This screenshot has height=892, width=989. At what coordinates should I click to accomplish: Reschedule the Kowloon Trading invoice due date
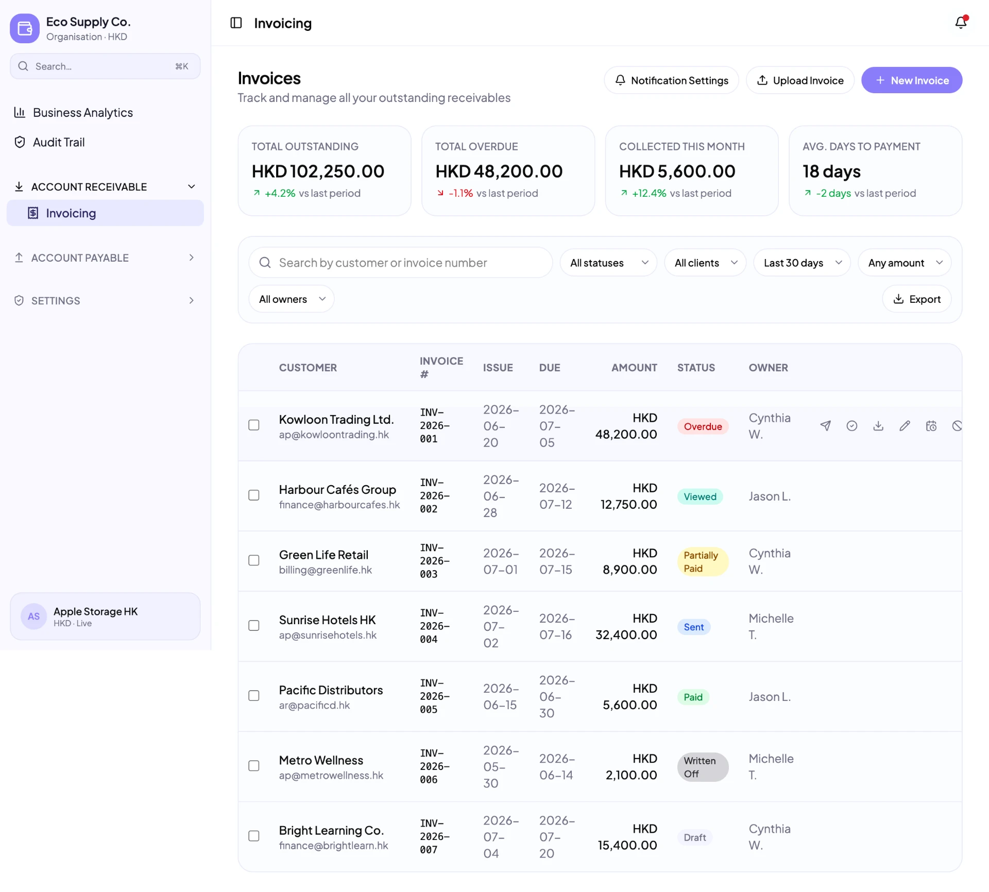click(x=931, y=426)
